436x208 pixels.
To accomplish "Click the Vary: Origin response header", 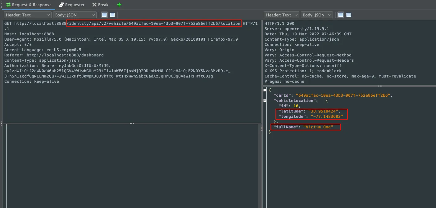I will click(279, 50).
